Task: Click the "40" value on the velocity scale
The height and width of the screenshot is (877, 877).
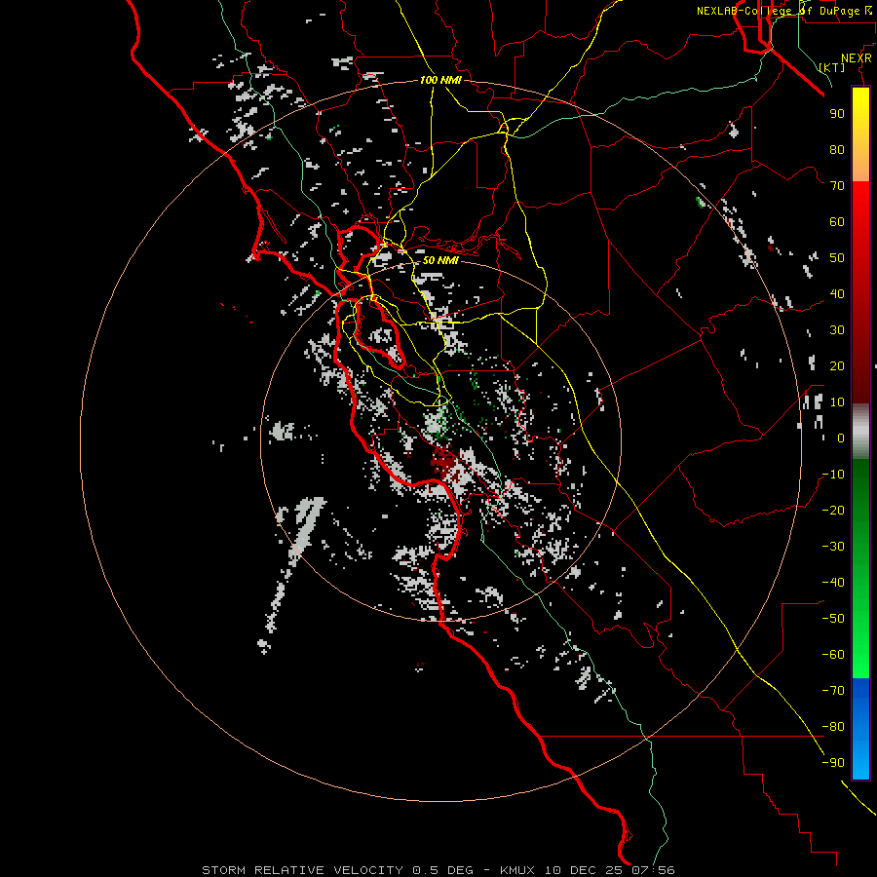Action: (837, 294)
